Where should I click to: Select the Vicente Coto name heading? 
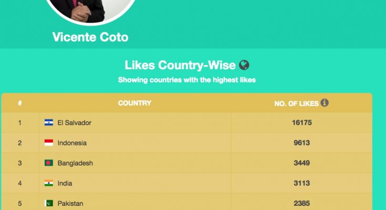click(x=90, y=37)
